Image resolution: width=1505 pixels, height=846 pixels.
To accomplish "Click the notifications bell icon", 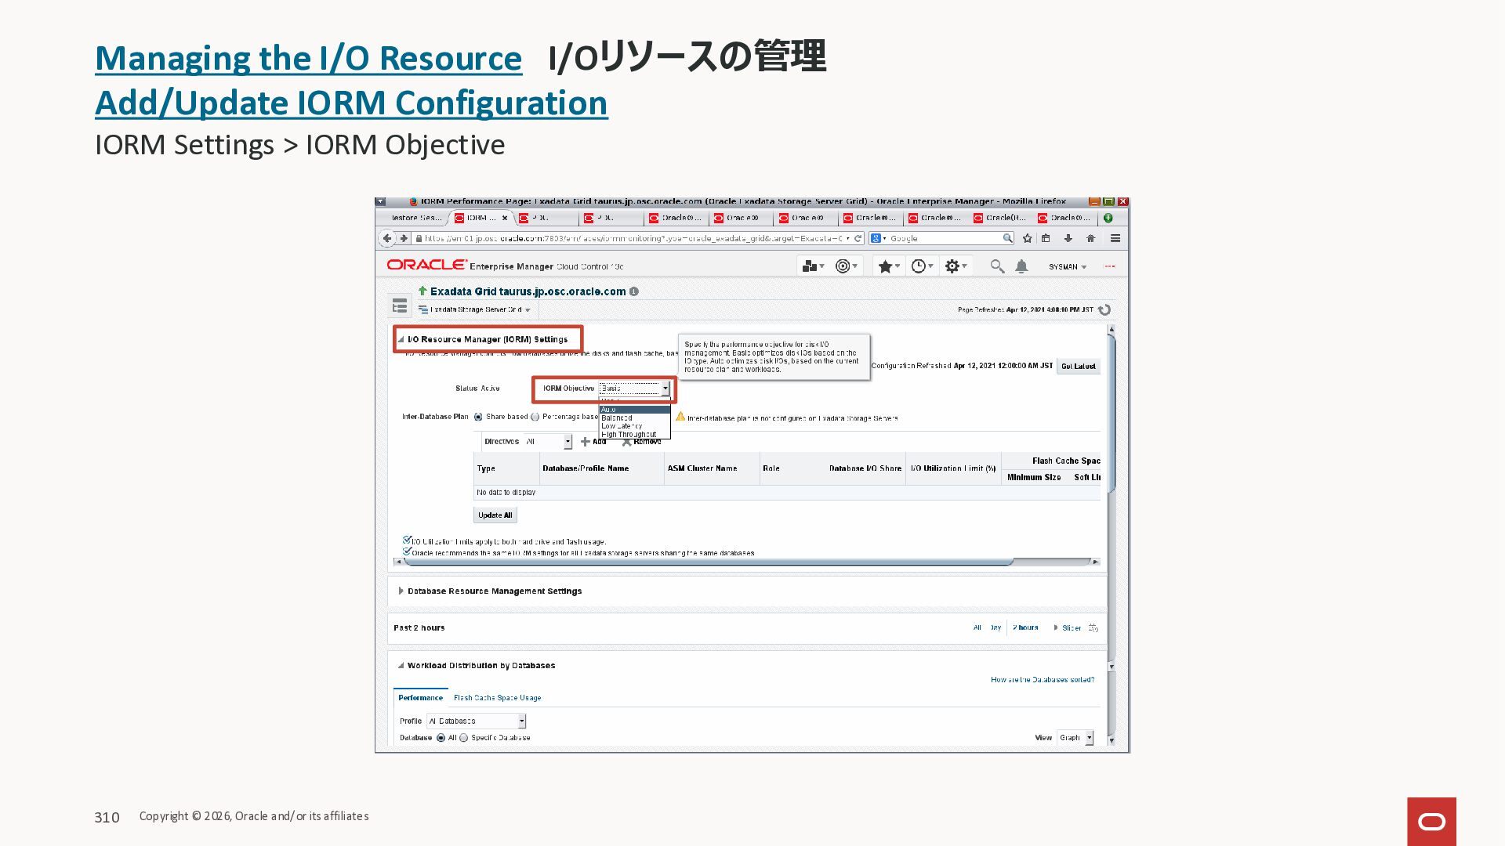I will pos(1021,266).
